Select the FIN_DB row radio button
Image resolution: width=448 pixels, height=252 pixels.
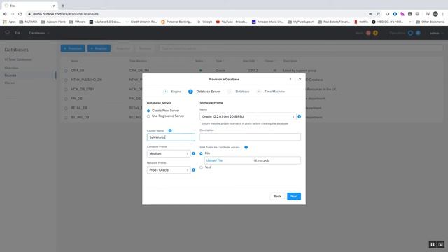tap(66, 99)
